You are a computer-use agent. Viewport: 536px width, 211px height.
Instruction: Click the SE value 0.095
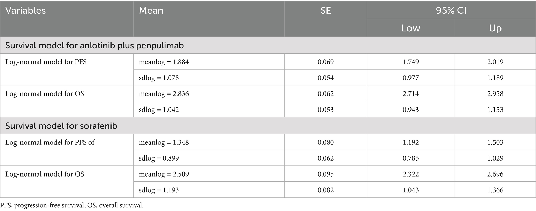tap(325, 174)
